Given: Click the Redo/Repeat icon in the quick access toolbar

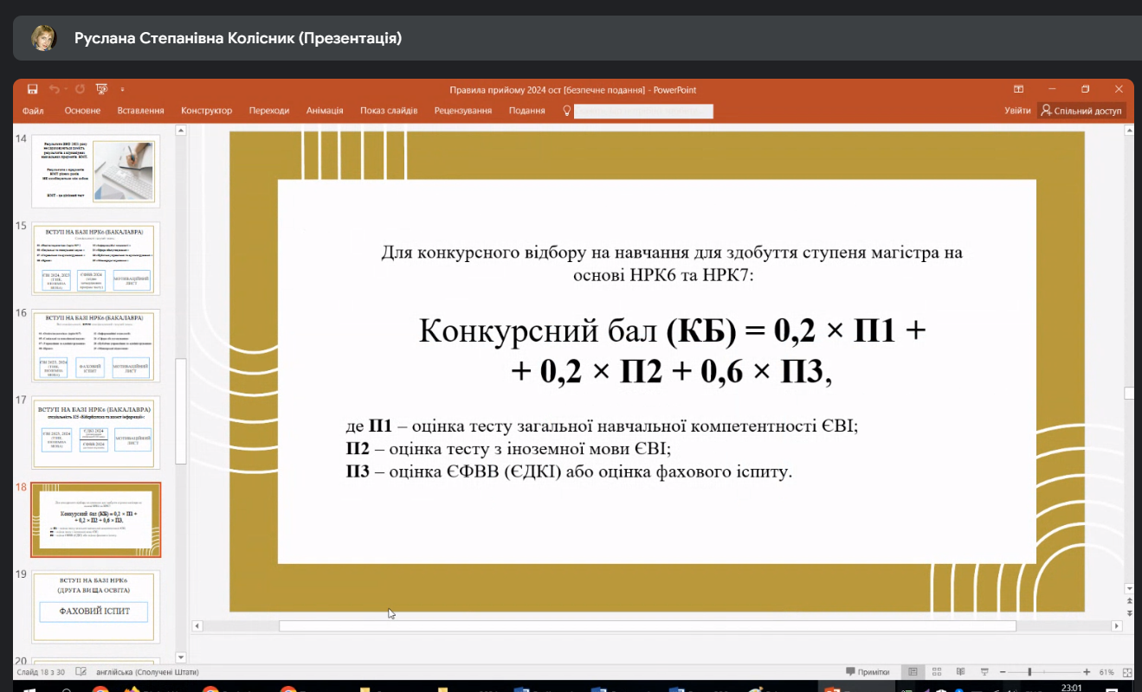Looking at the screenshot, I should click(x=80, y=89).
